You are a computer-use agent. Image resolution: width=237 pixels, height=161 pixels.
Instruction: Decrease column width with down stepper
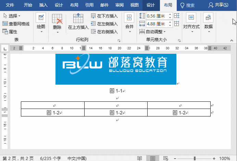[170, 25]
